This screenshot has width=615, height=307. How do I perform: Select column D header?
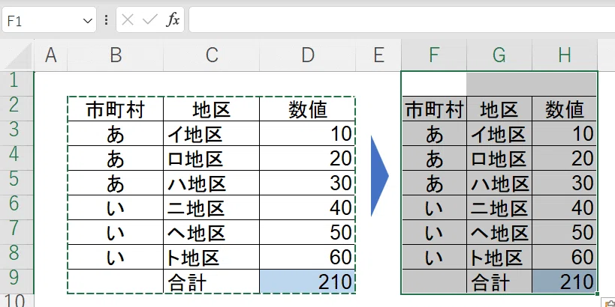[308, 55]
